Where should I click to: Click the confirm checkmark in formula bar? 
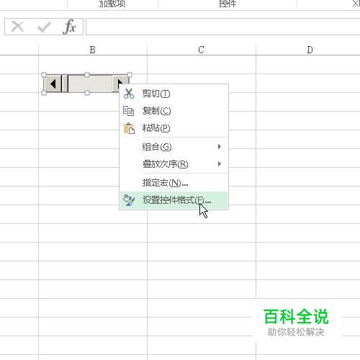[x=44, y=27]
